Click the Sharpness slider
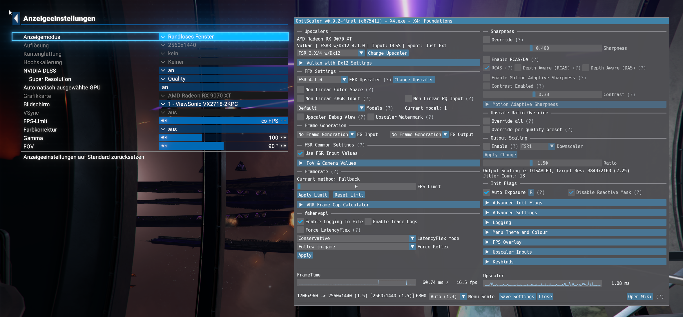 pos(542,48)
